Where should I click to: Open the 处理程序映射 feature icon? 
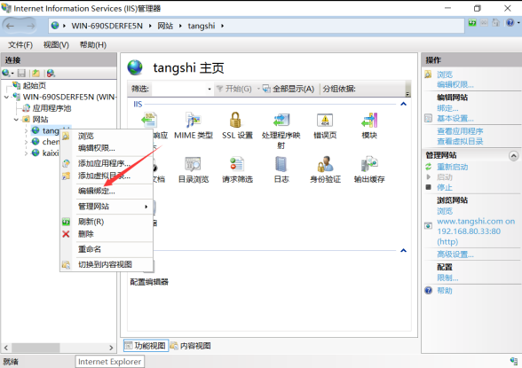point(281,120)
